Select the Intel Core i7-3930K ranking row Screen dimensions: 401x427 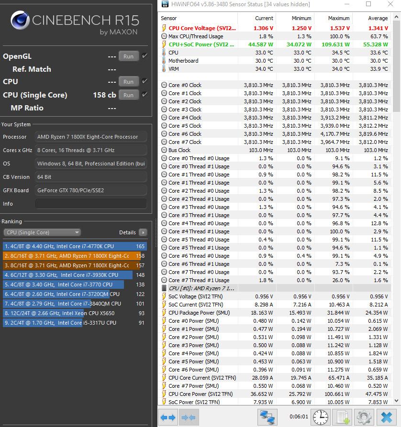(x=75, y=275)
